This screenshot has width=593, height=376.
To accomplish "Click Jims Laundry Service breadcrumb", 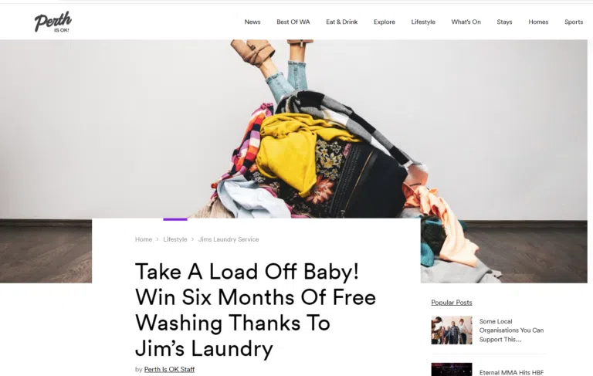I will coord(229,239).
